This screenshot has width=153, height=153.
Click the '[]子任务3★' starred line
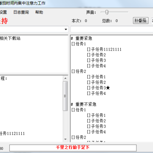(98, 88)
